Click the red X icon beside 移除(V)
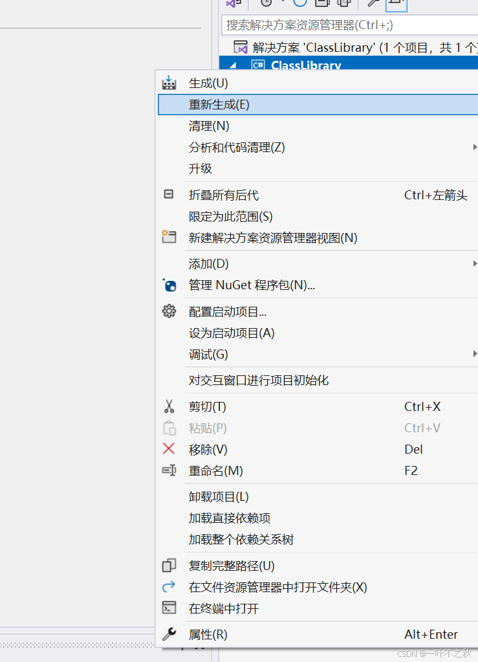 [x=169, y=449]
